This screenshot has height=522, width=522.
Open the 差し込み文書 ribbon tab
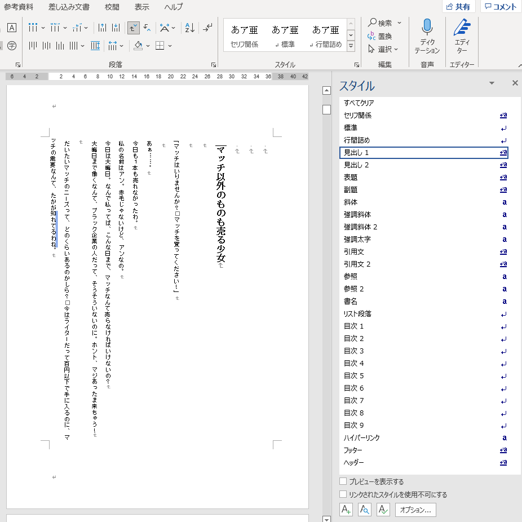pos(69,7)
